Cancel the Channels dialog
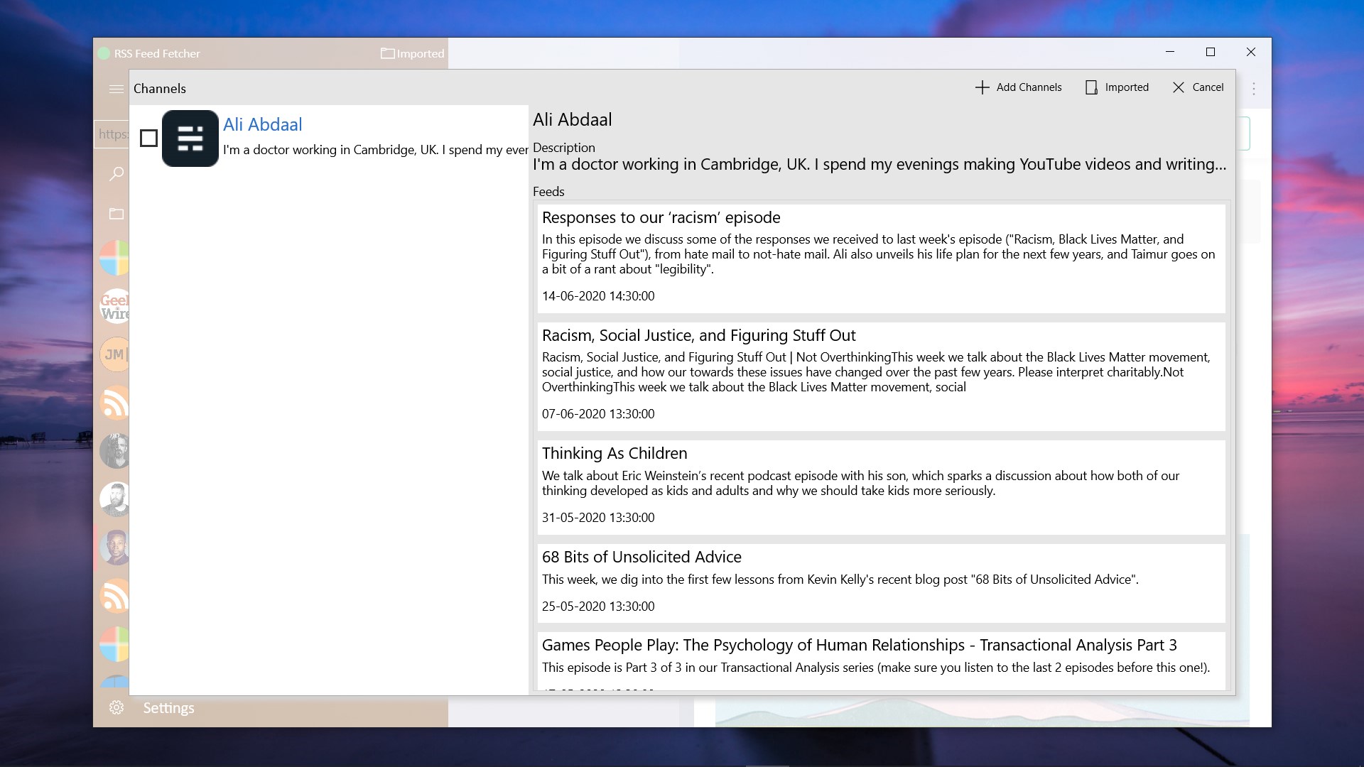Viewport: 1364px width, 767px height. [x=1198, y=87]
